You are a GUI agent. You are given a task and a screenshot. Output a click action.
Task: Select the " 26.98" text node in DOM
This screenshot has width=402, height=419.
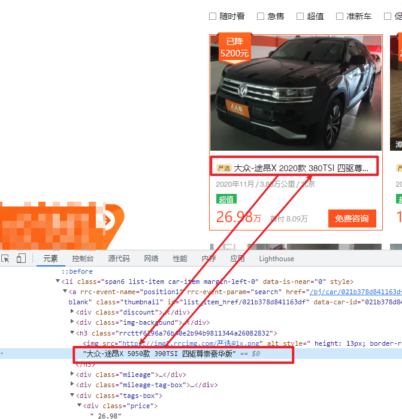pos(105,416)
